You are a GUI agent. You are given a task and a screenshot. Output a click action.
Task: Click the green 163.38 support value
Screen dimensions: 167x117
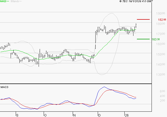156,39
